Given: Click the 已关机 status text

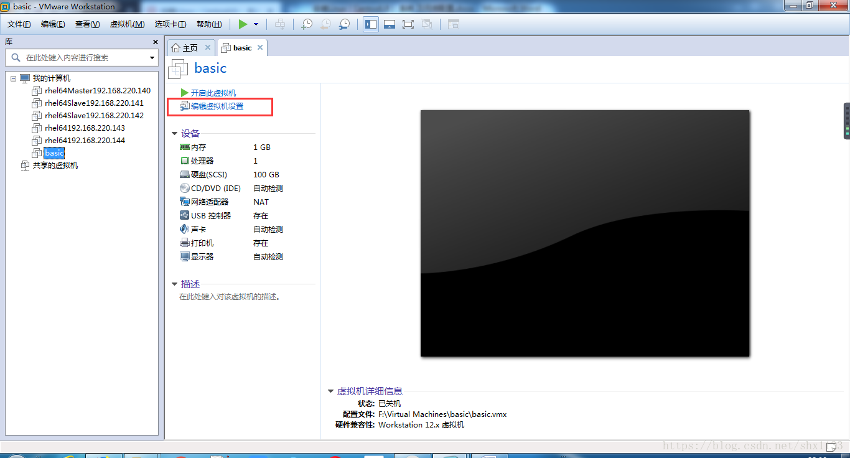Looking at the screenshot, I should tap(390, 404).
